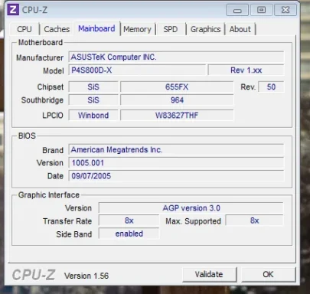The width and height of the screenshot is (310, 294).
Task: Click the Transfer Rate 8x value
Action: pyautogui.click(x=129, y=220)
